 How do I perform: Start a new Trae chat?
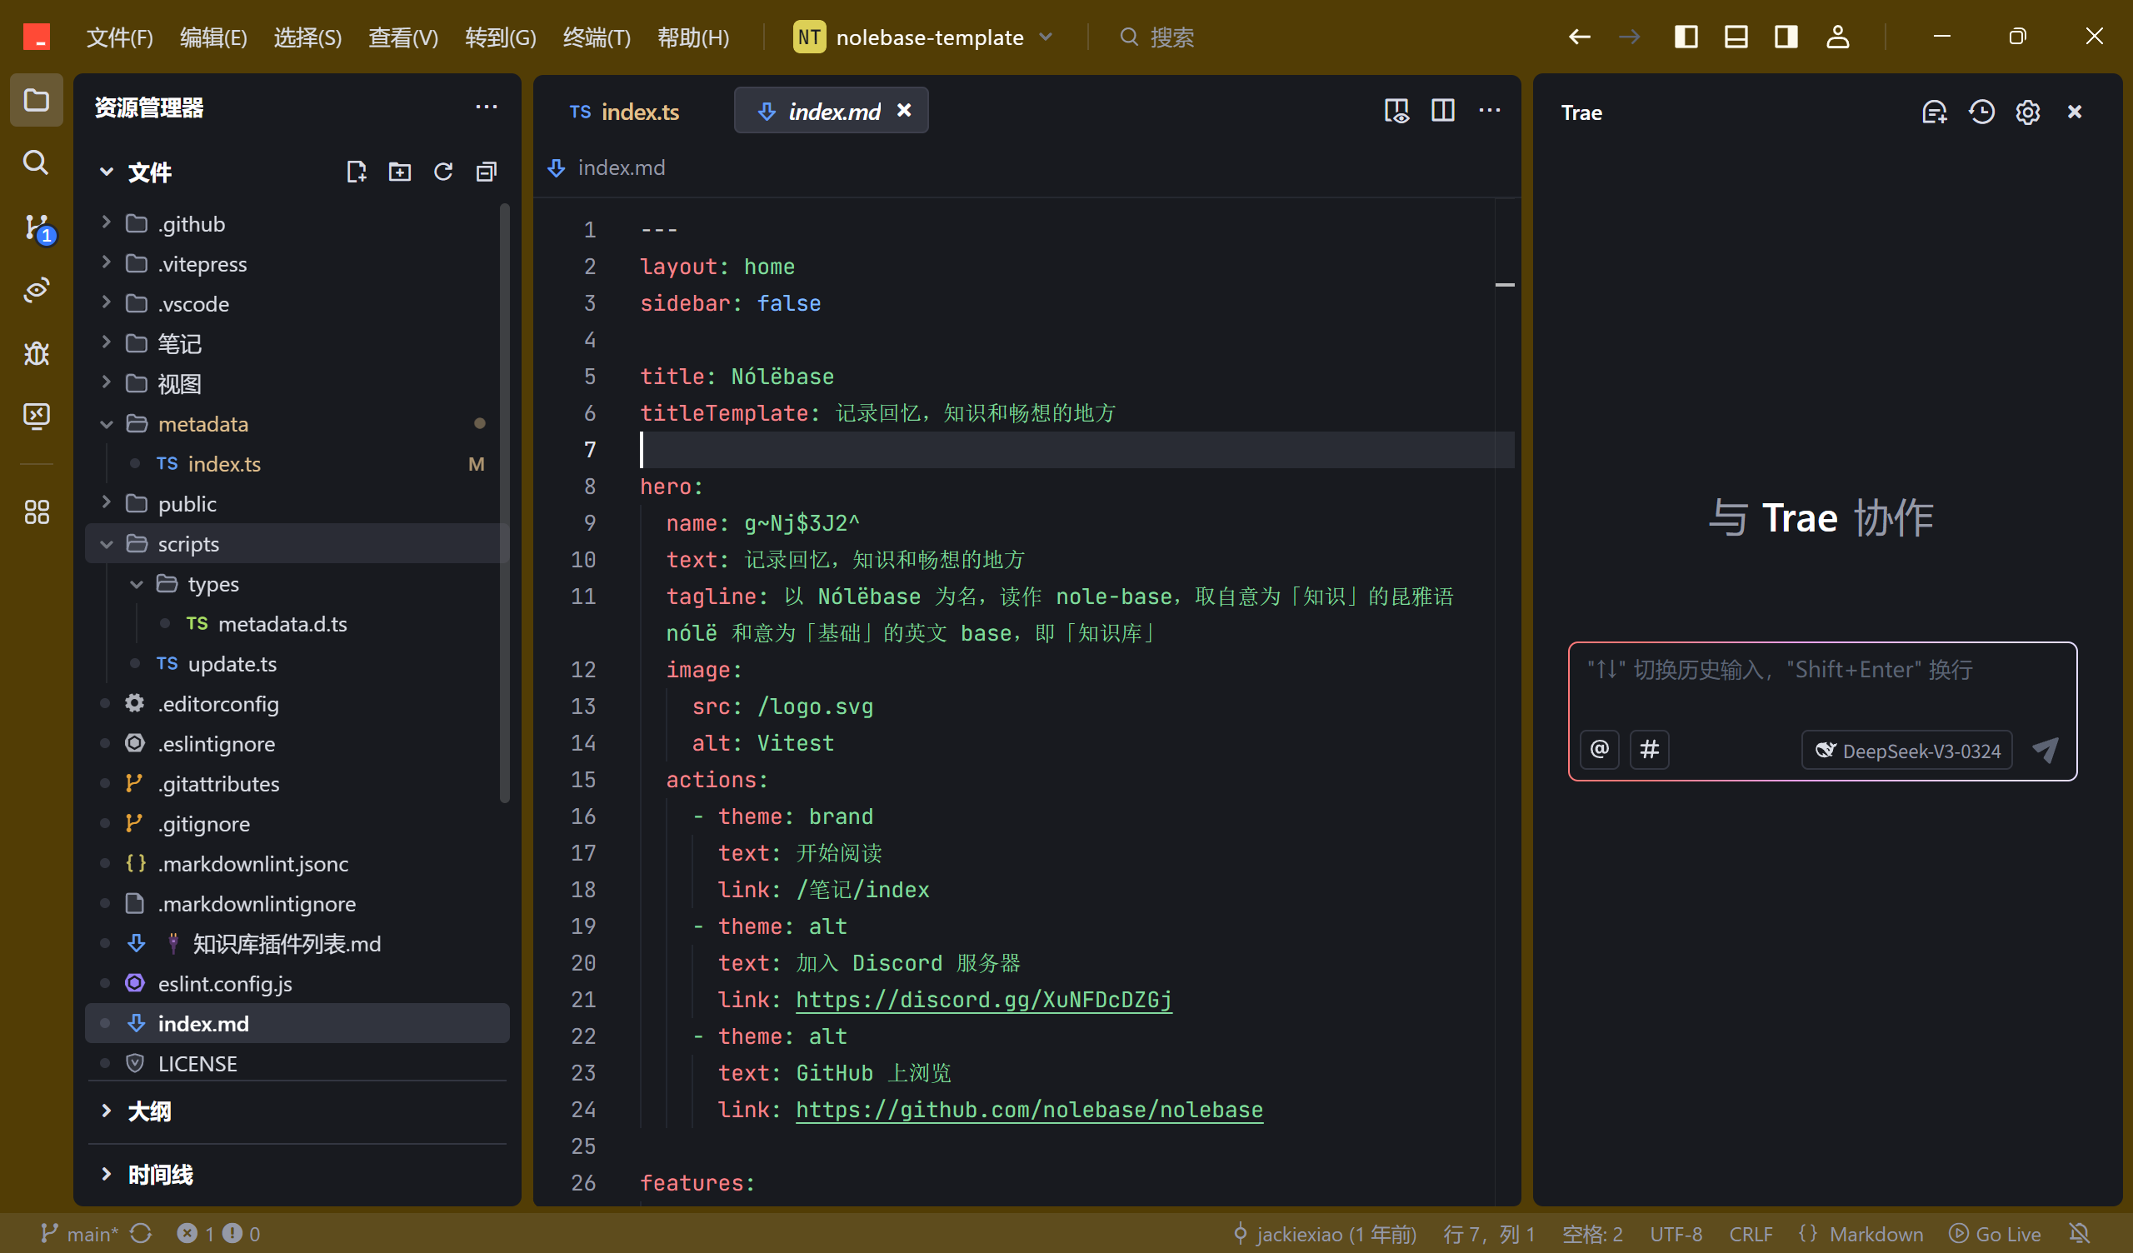tap(1935, 112)
